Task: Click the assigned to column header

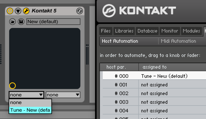Action: pyautogui.click(x=172, y=67)
